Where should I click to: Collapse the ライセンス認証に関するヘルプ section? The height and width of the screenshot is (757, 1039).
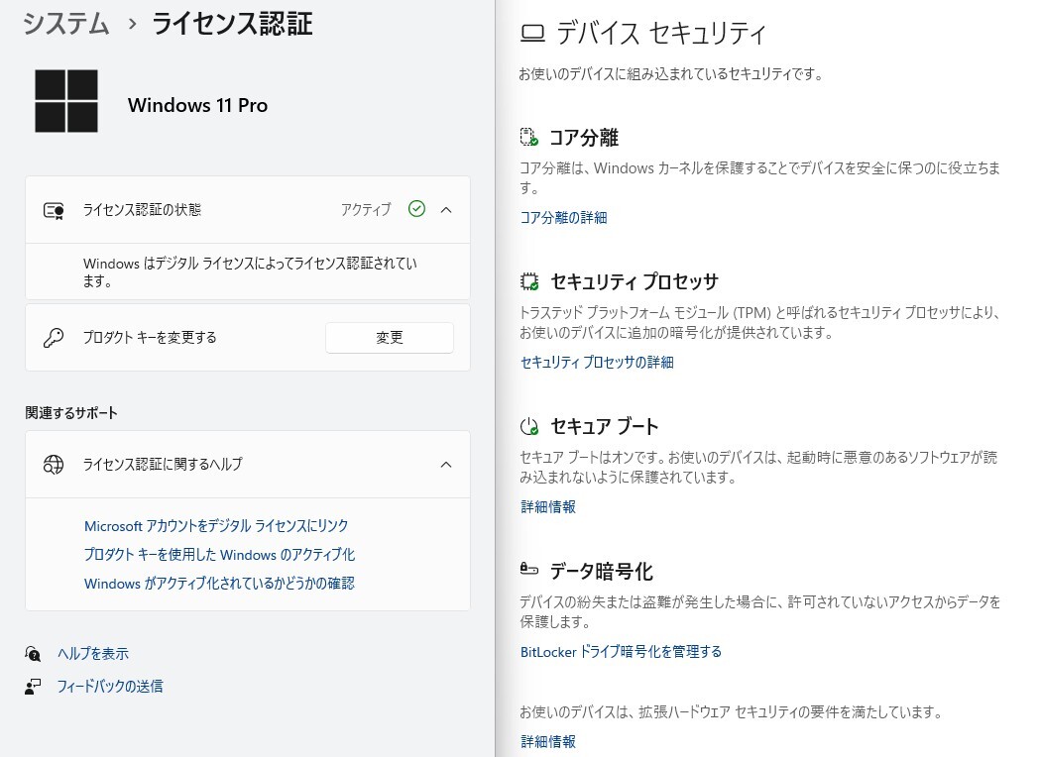pyautogui.click(x=446, y=465)
